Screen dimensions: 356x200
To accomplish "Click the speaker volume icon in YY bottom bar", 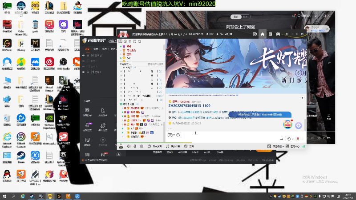I will (129, 146).
